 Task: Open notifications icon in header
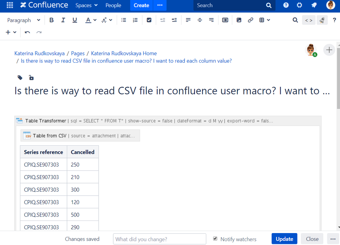point(314,5)
